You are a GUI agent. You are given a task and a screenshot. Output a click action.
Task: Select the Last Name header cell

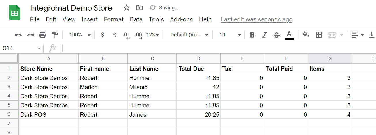152,69
